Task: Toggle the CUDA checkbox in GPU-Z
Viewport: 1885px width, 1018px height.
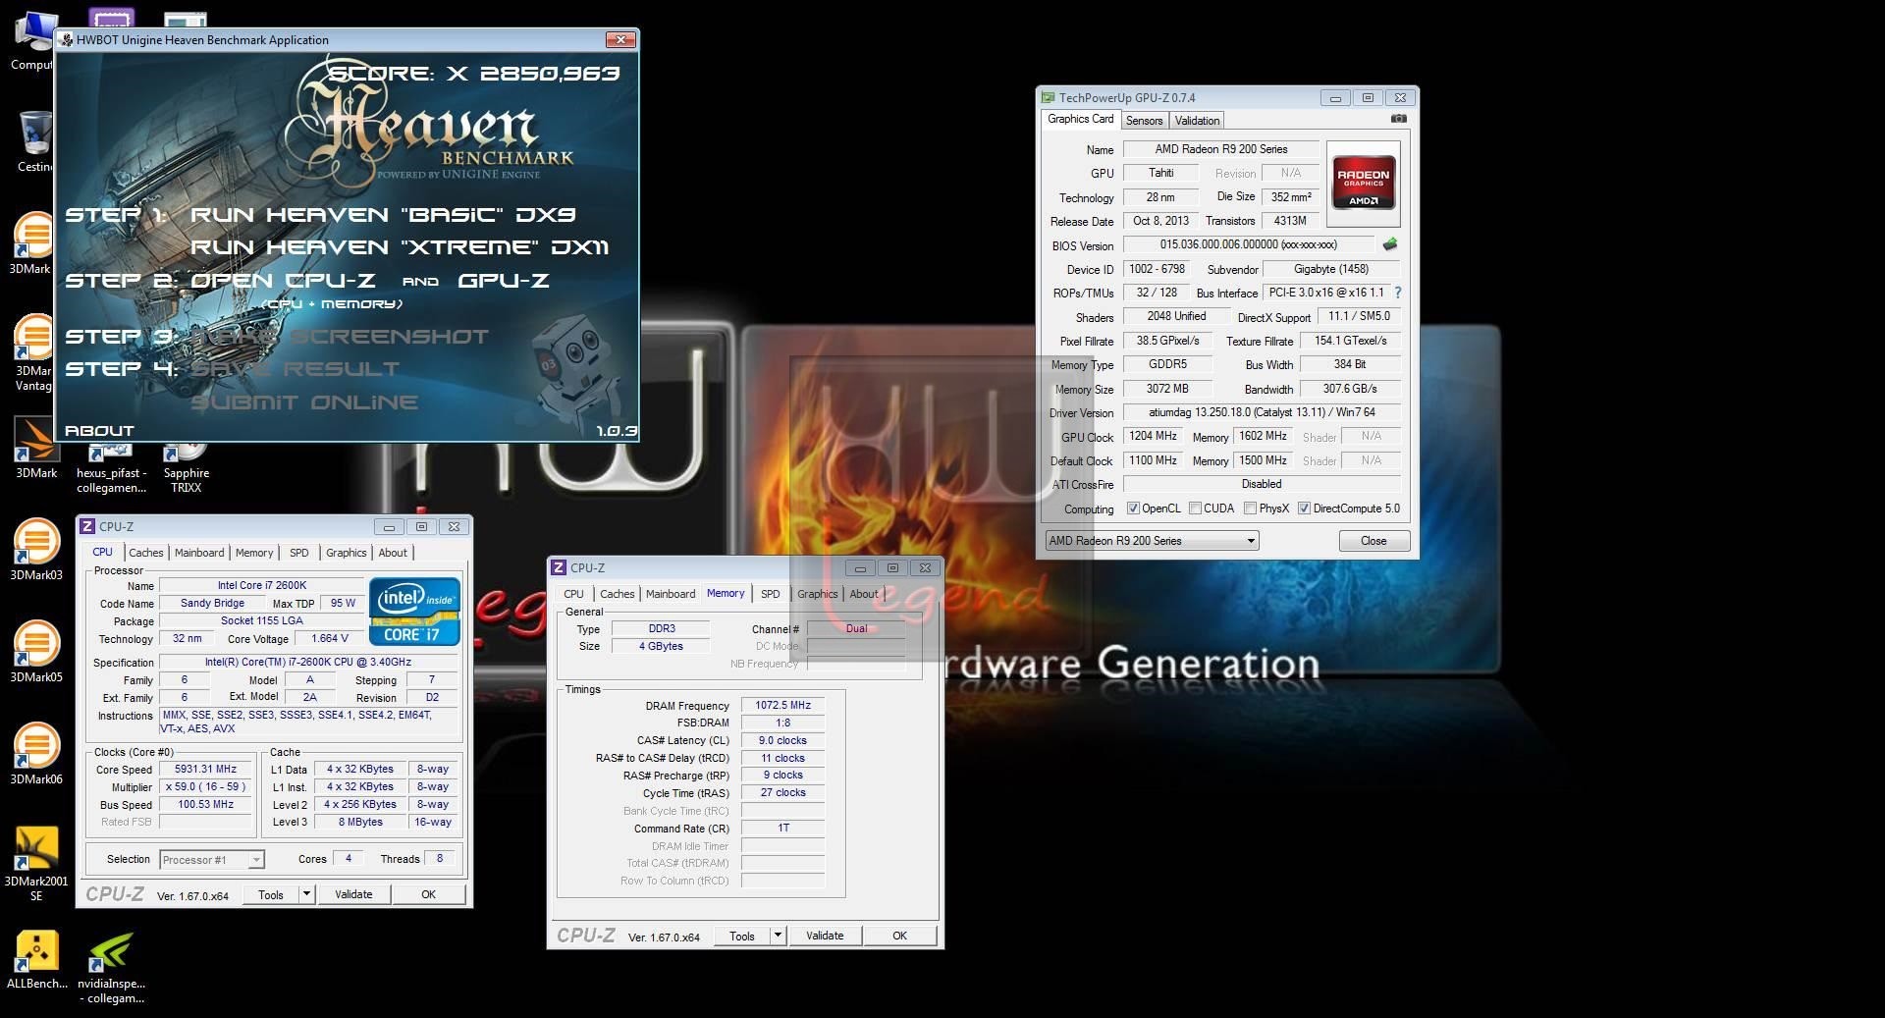Action: [1195, 509]
